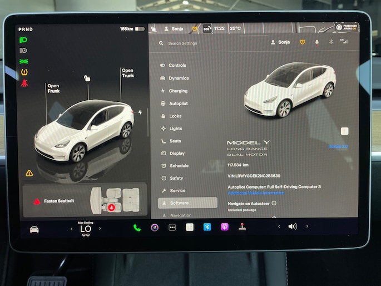381x286 pixels.
Task: Tap the tire pressure warning icon
Action: [24, 72]
